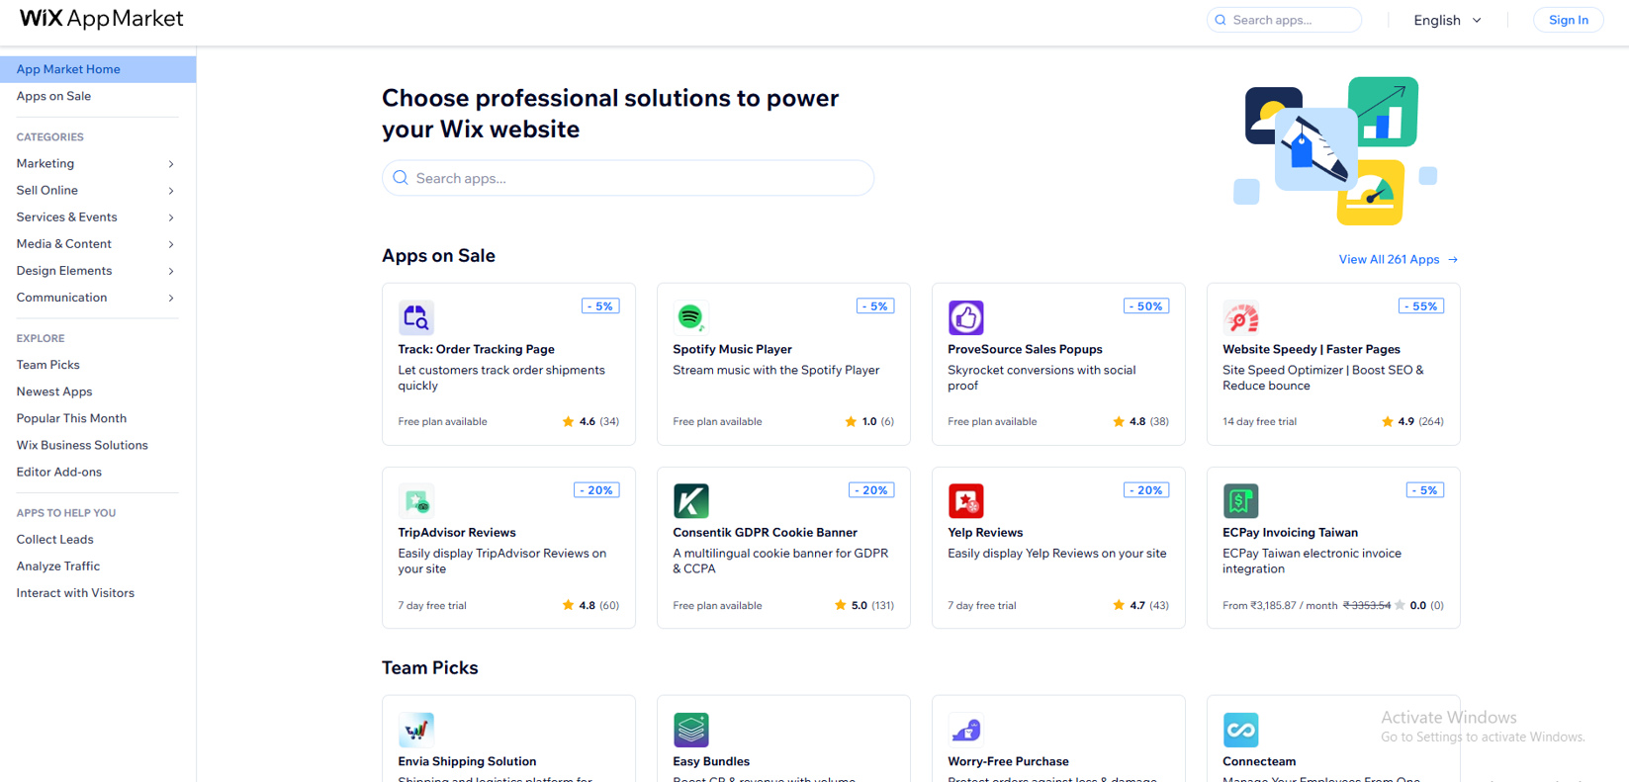Image resolution: width=1629 pixels, height=782 pixels.
Task: Expand the Marketing category
Action: tap(96, 164)
